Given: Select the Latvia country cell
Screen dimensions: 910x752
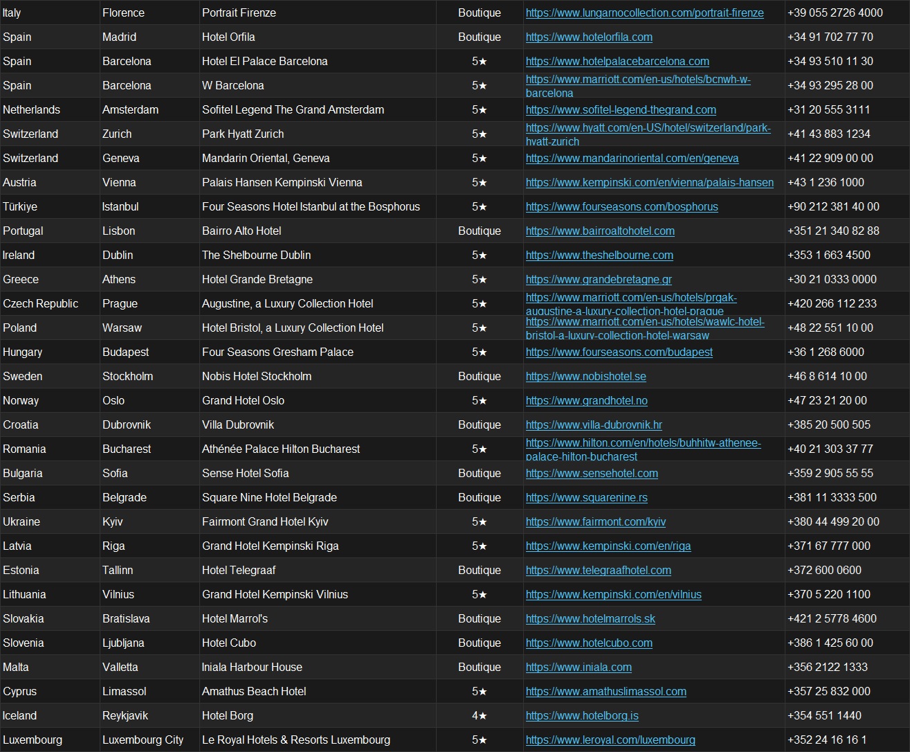Looking at the screenshot, I should tap(50, 546).
